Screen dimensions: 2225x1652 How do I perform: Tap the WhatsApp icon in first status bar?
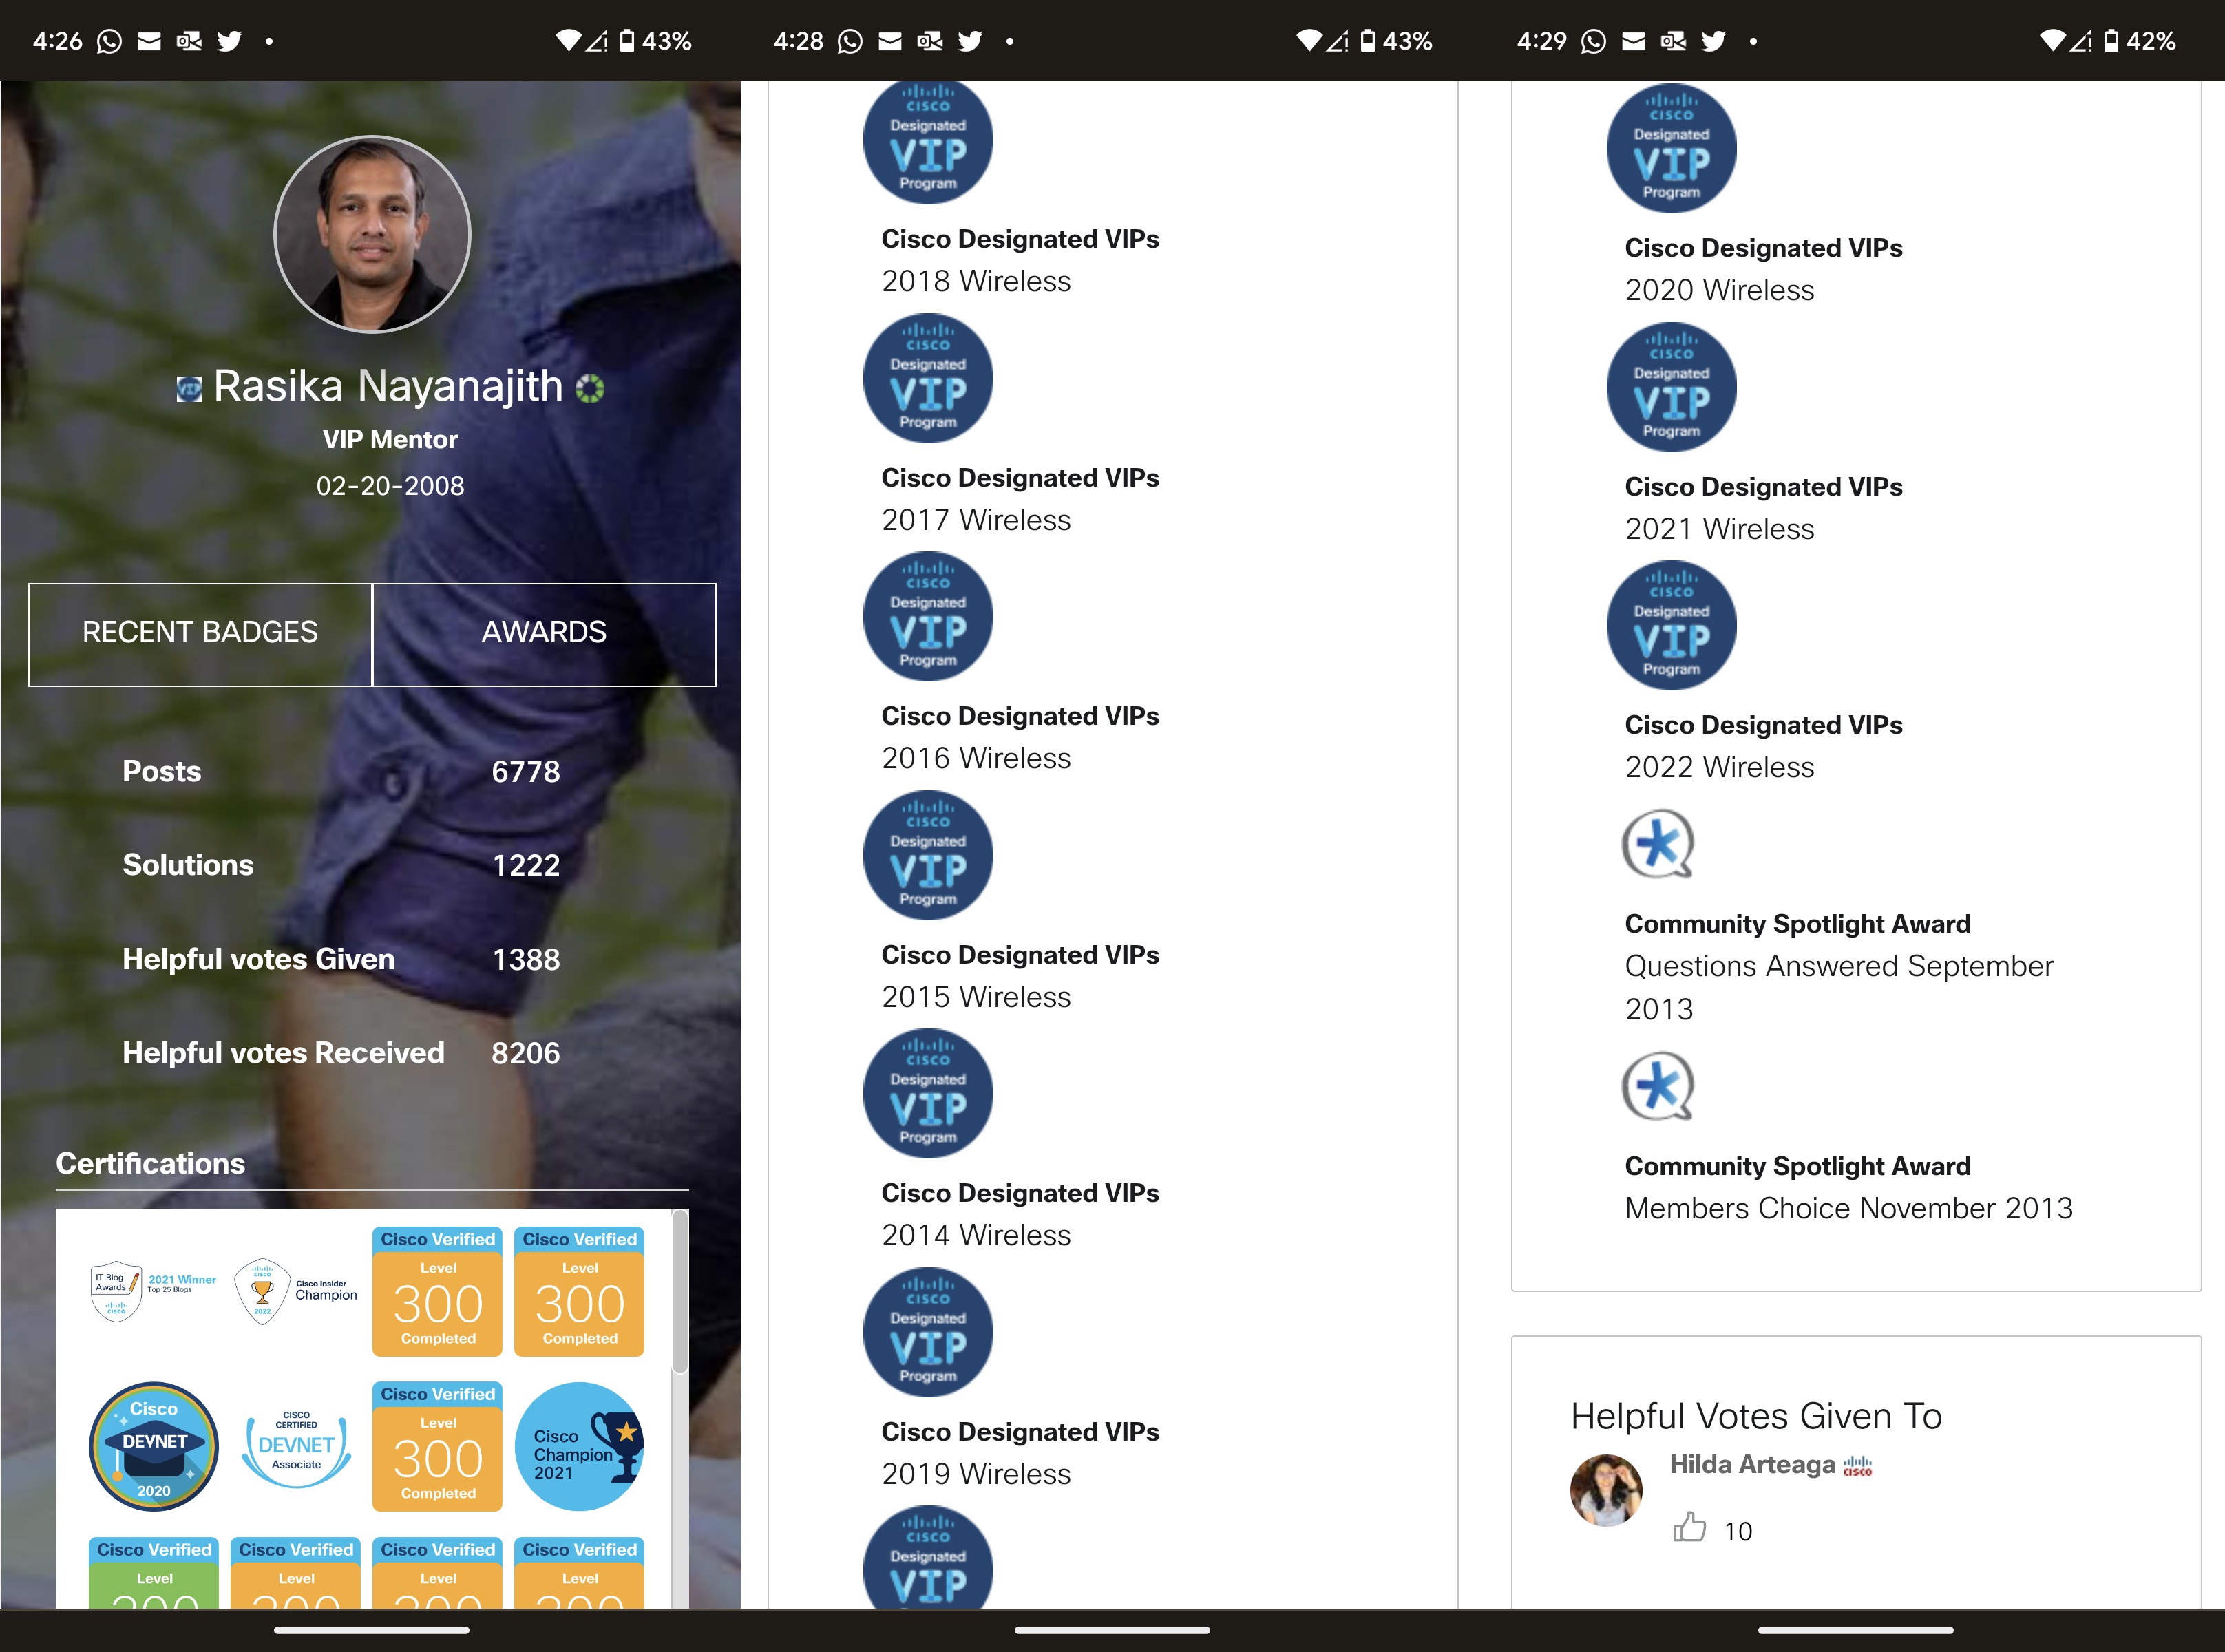pyautogui.click(x=109, y=41)
